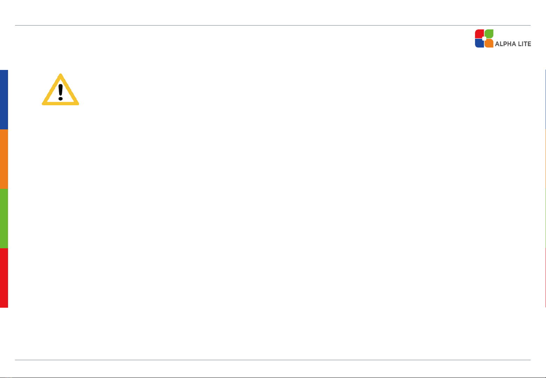
Task: Click the blue square of the logo
Action: pos(479,43)
